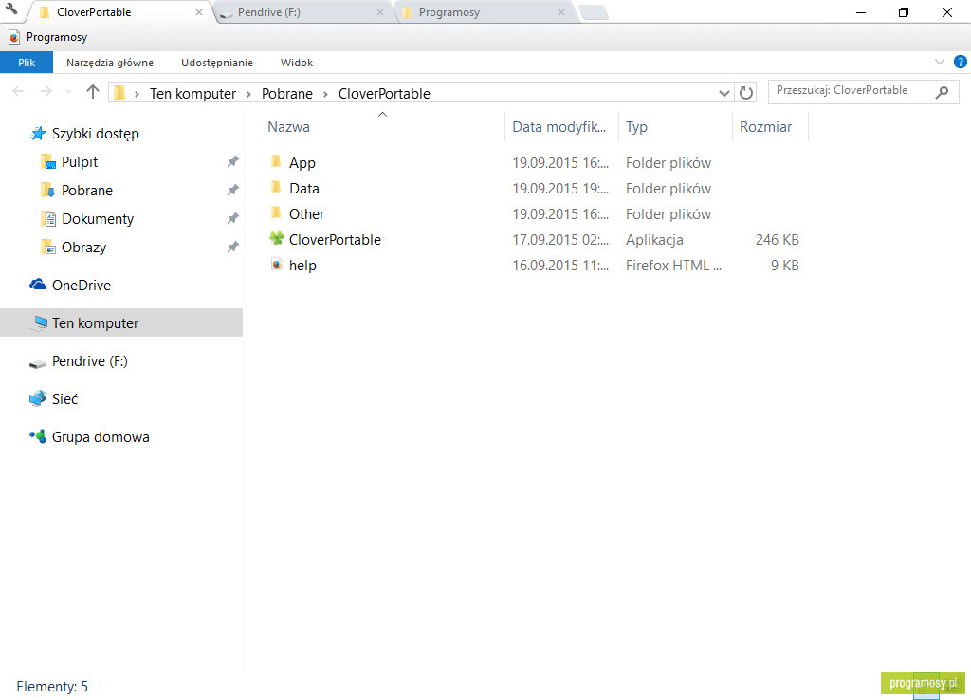Open Narzędzia główne ribbon tab
Image resolution: width=971 pixels, height=700 pixels.
110,63
